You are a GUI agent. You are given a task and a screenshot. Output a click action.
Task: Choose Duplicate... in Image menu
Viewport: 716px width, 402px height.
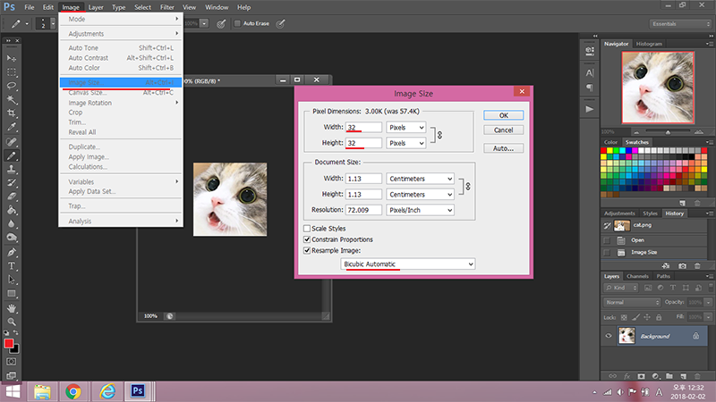pos(121,147)
